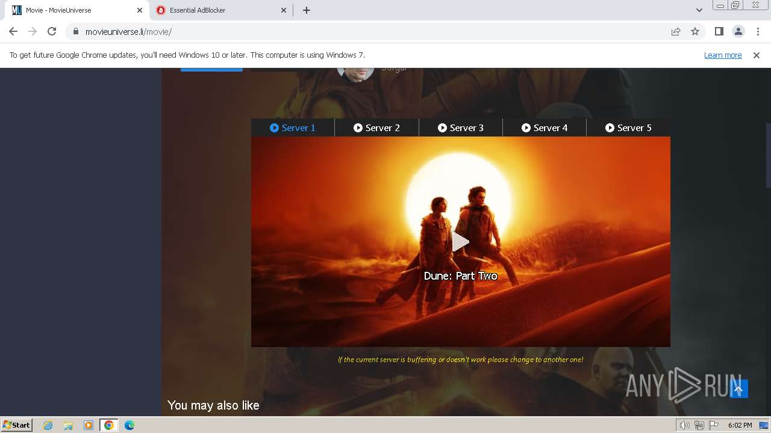
Task: Open the Learn more link
Action: click(x=723, y=55)
